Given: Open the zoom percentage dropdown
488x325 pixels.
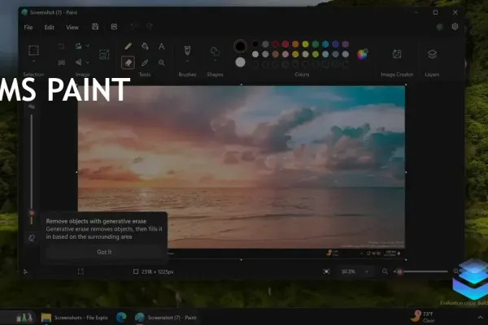Looking at the screenshot, I should point(367,271).
